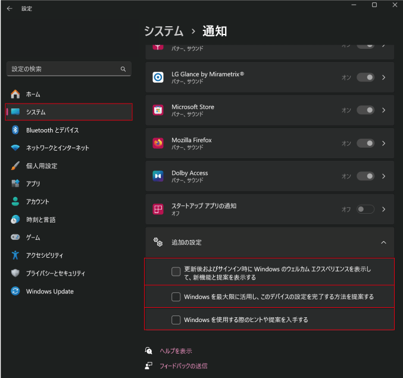The height and width of the screenshot is (378, 403).
Task: Click the Mozilla Firefox app icon
Action: [158, 143]
